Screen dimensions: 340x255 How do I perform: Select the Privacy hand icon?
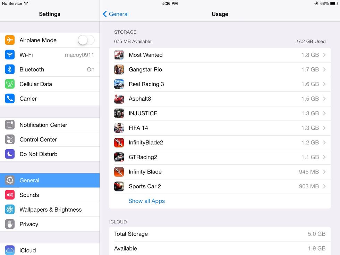[x=9, y=224]
